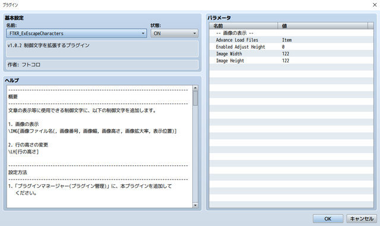
Task: Select the Enabled Adjust Height parameter row
Action: [x=292, y=47]
